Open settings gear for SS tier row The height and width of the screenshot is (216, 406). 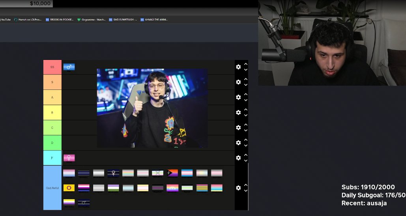(238, 67)
